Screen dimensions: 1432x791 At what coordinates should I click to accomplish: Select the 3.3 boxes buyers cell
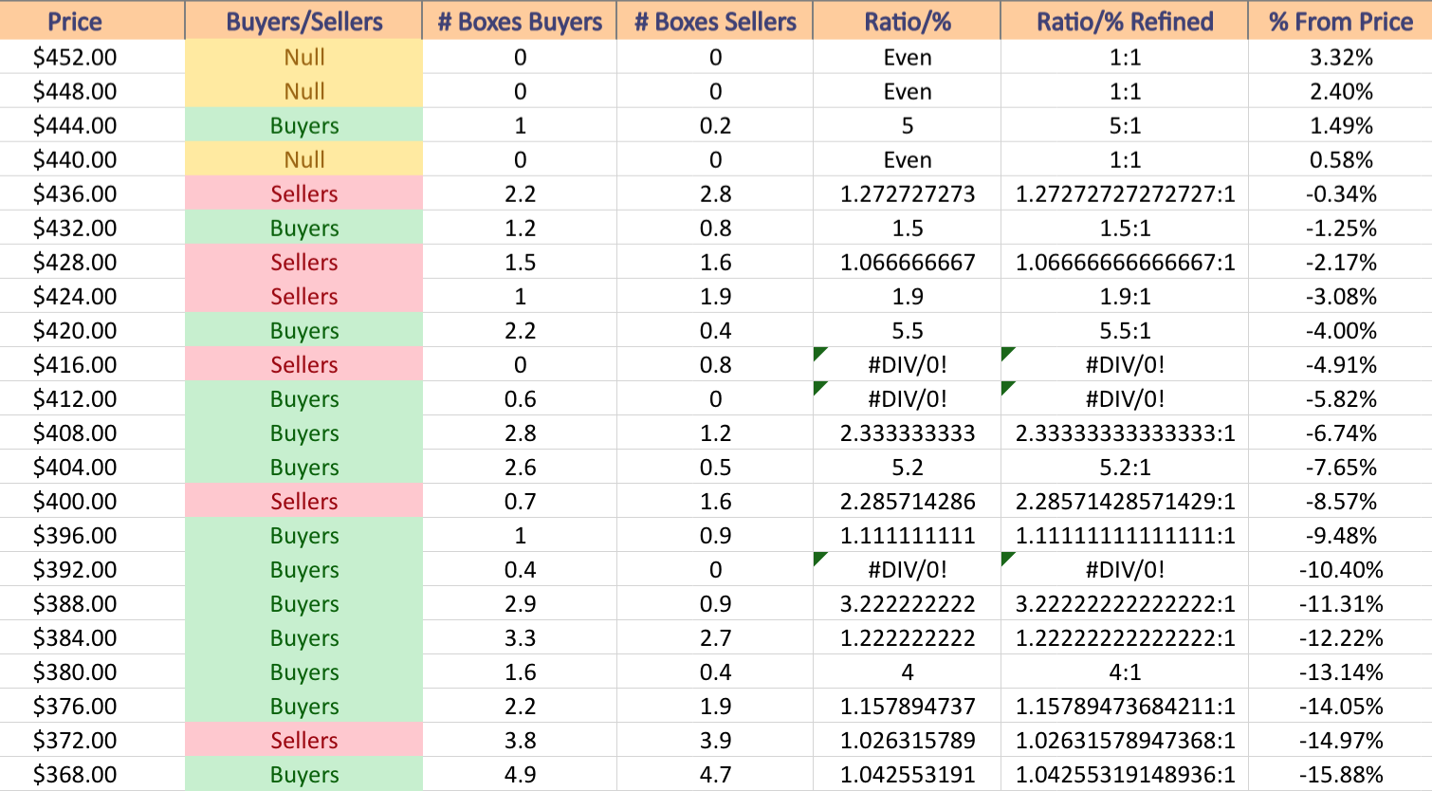coord(520,637)
